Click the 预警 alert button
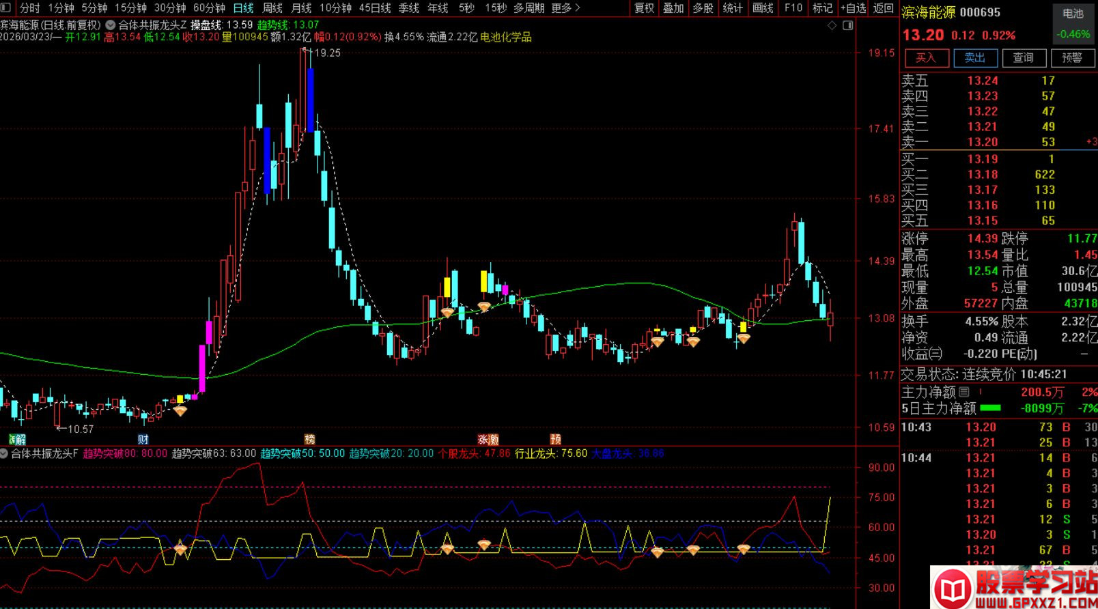Viewport: 1098px width, 609px height. pos(1073,57)
